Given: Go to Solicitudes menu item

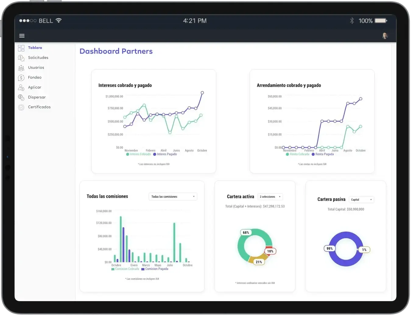Looking at the screenshot, I should click(x=38, y=58).
